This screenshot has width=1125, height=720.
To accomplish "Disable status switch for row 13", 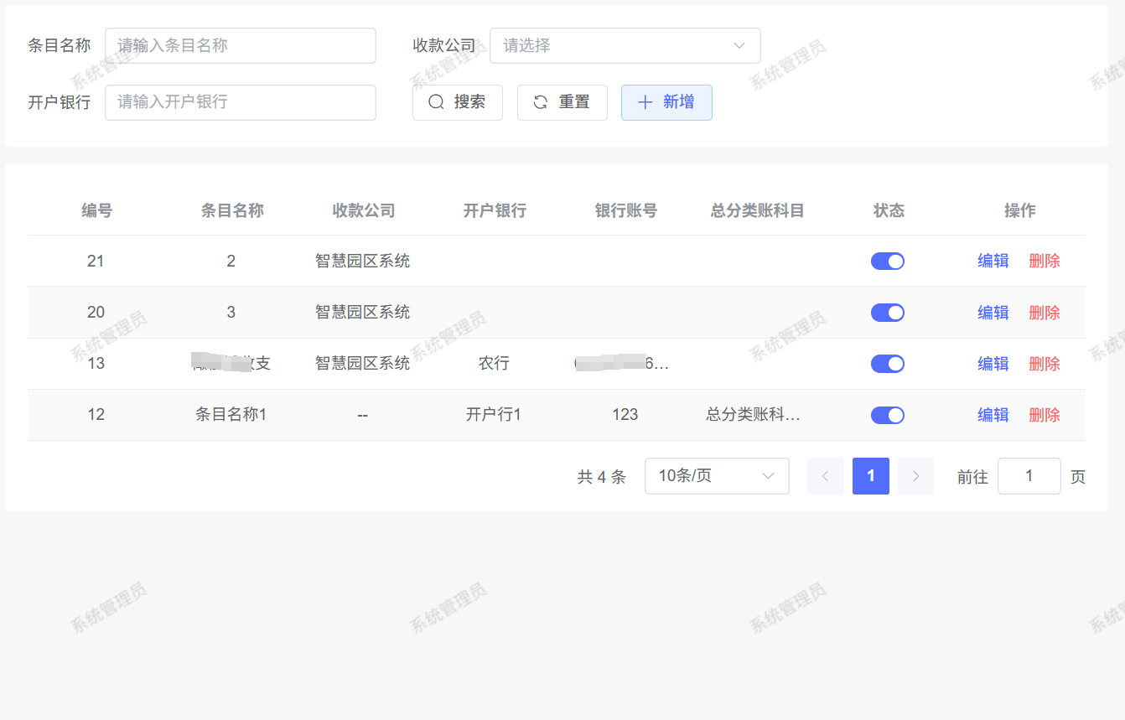I will (x=888, y=364).
